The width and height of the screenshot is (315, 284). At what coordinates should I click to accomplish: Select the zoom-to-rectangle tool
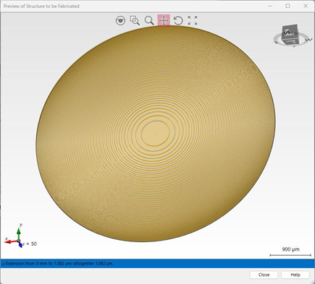click(x=135, y=20)
